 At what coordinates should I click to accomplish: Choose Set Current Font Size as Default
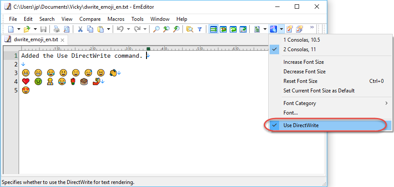tap(330, 91)
